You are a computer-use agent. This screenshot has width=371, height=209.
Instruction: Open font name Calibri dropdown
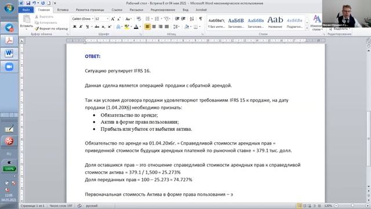[93, 19]
